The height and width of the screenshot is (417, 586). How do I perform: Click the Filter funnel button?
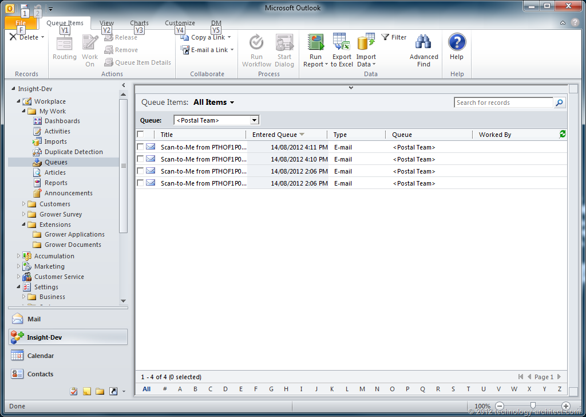(394, 37)
